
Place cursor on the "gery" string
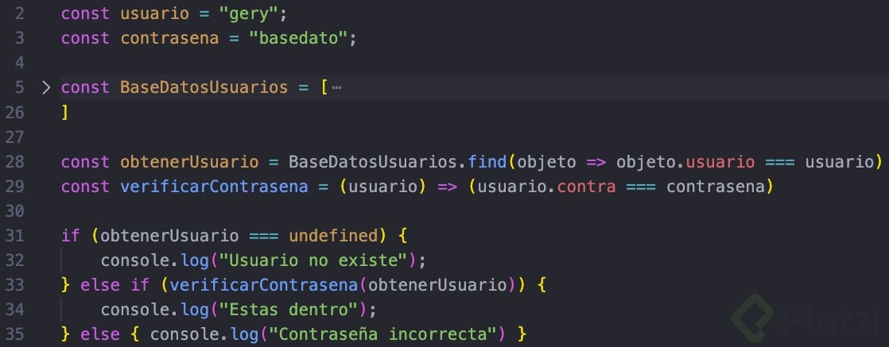pyautogui.click(x=248, y=14)
